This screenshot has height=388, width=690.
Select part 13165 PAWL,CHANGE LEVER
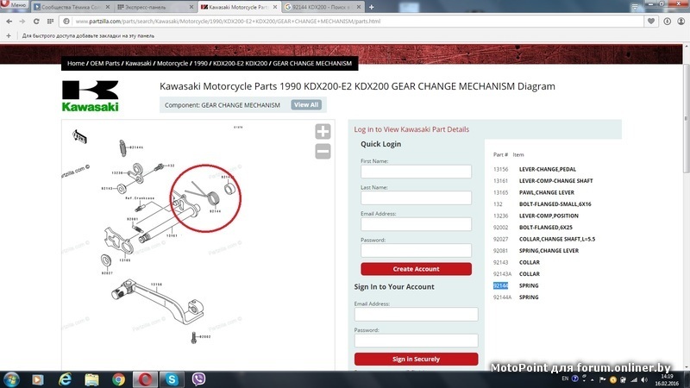533,192
